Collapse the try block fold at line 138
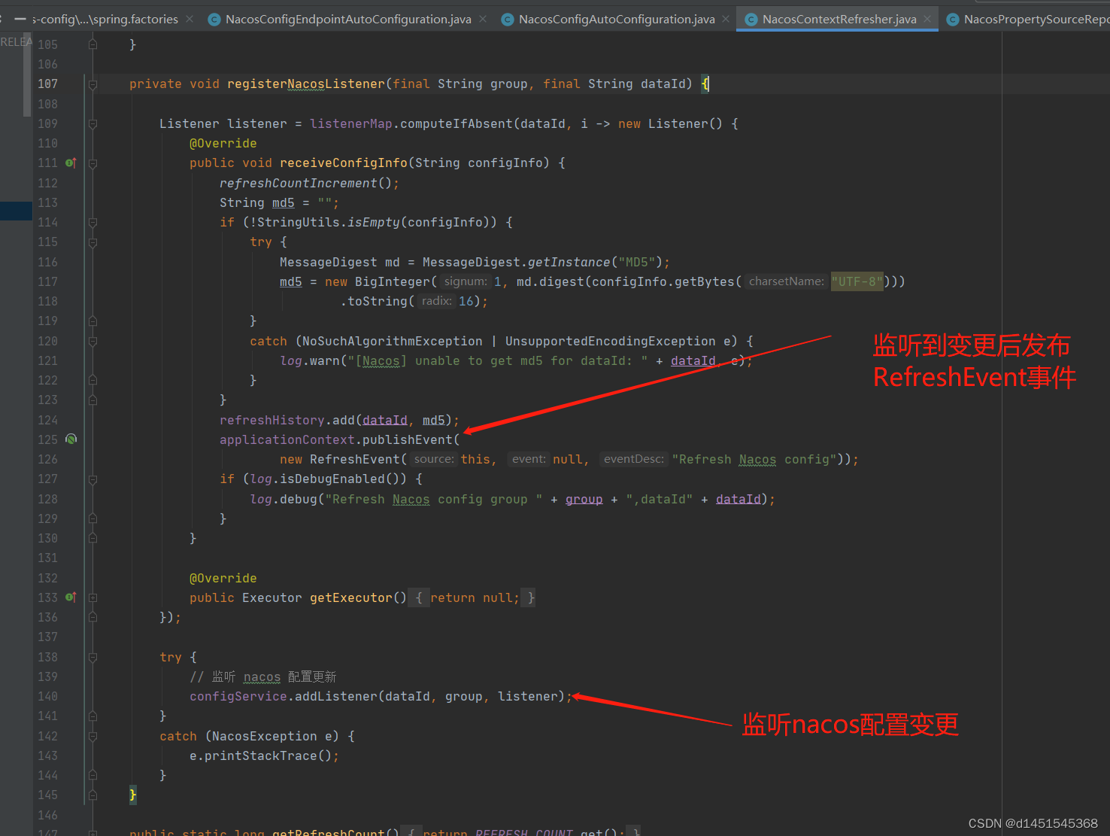This screenshot has height=836, width=1110. click(x=92, y=657)
